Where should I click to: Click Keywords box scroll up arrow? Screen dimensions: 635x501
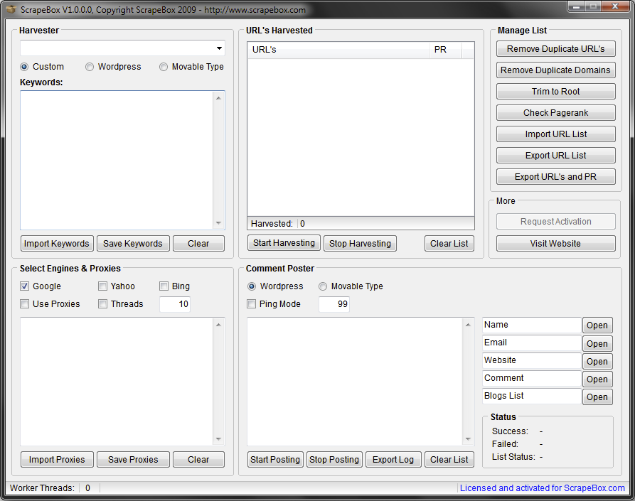coord(219,98)
